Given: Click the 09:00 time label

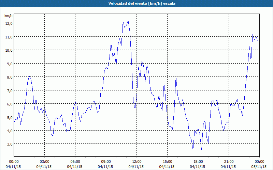Looking at the screenshot, I should click(106, 162).
